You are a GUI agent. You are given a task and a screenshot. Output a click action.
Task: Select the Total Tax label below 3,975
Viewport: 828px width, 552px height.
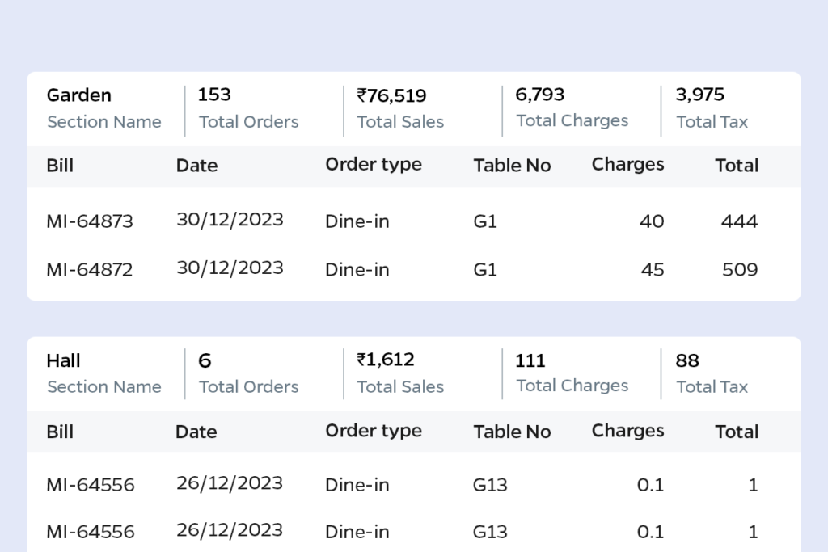coord(712,122)
